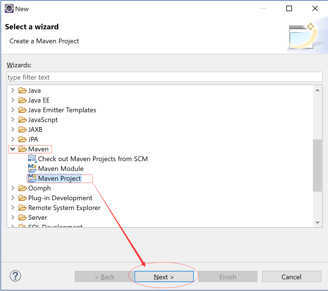Click the Java EE folder icon
This screenshot has height=291, width=328.
pyautogui.click(x=22, y=100)
